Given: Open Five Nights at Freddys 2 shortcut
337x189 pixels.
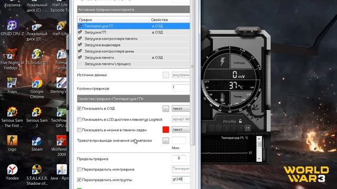Looking at the screenshot, I should (12, 59).
